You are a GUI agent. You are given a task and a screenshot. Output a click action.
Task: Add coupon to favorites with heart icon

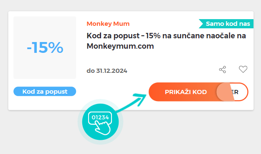point(243,69)
